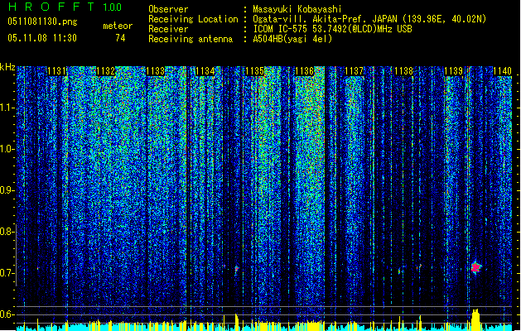Image resolution: width=521 pixels, height=331 pixels.
Task: Click the meteor count value 74
Action: click(120, 38)
